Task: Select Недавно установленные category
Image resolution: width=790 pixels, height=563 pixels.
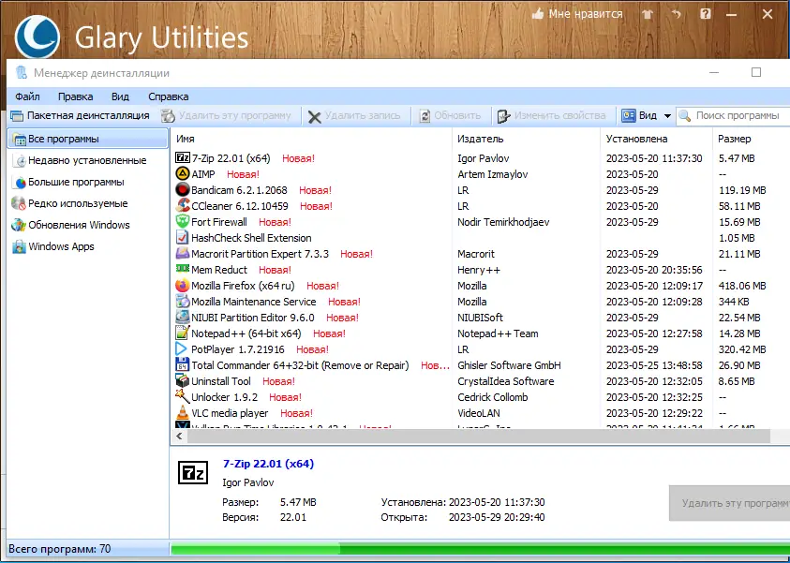Action: click(88, 160)
